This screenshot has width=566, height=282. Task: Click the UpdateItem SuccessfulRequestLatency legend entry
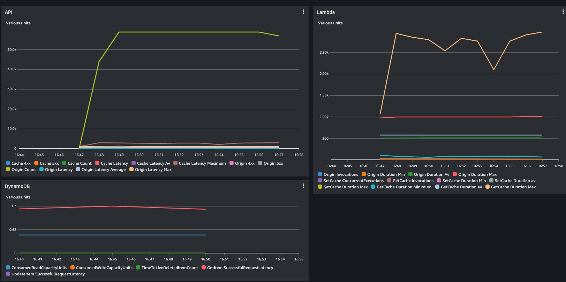(x=45, y=274)
